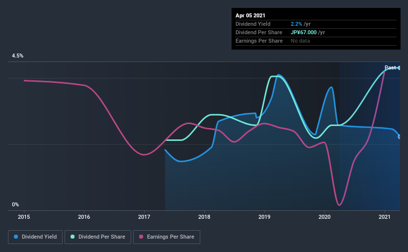Click the teal marker beside the Past label

[x=399, y=68]
